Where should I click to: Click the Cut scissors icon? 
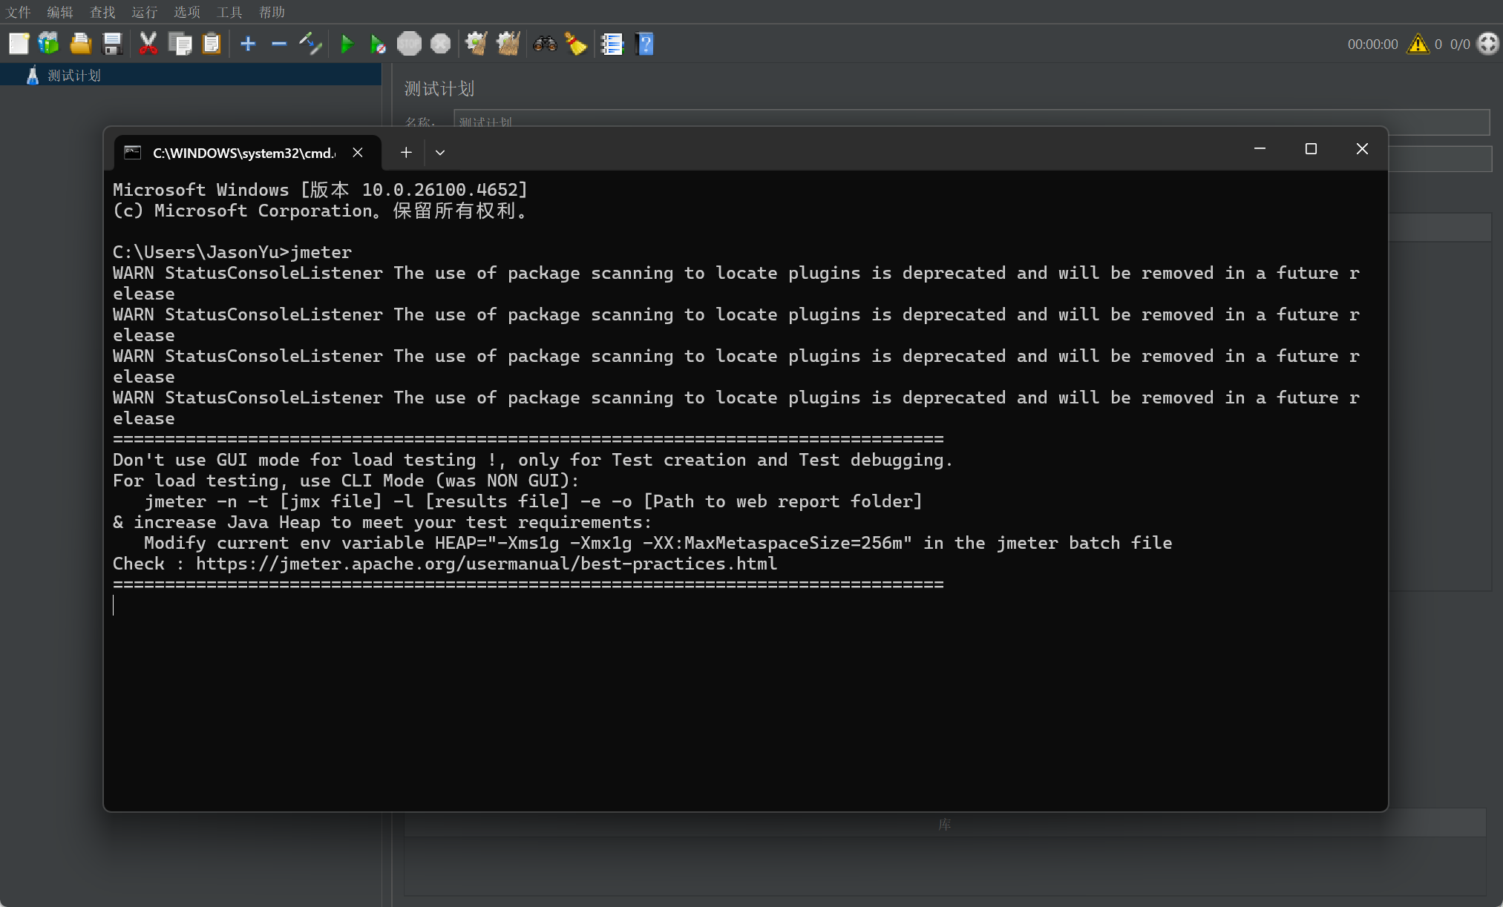click(x=148, y=44)
